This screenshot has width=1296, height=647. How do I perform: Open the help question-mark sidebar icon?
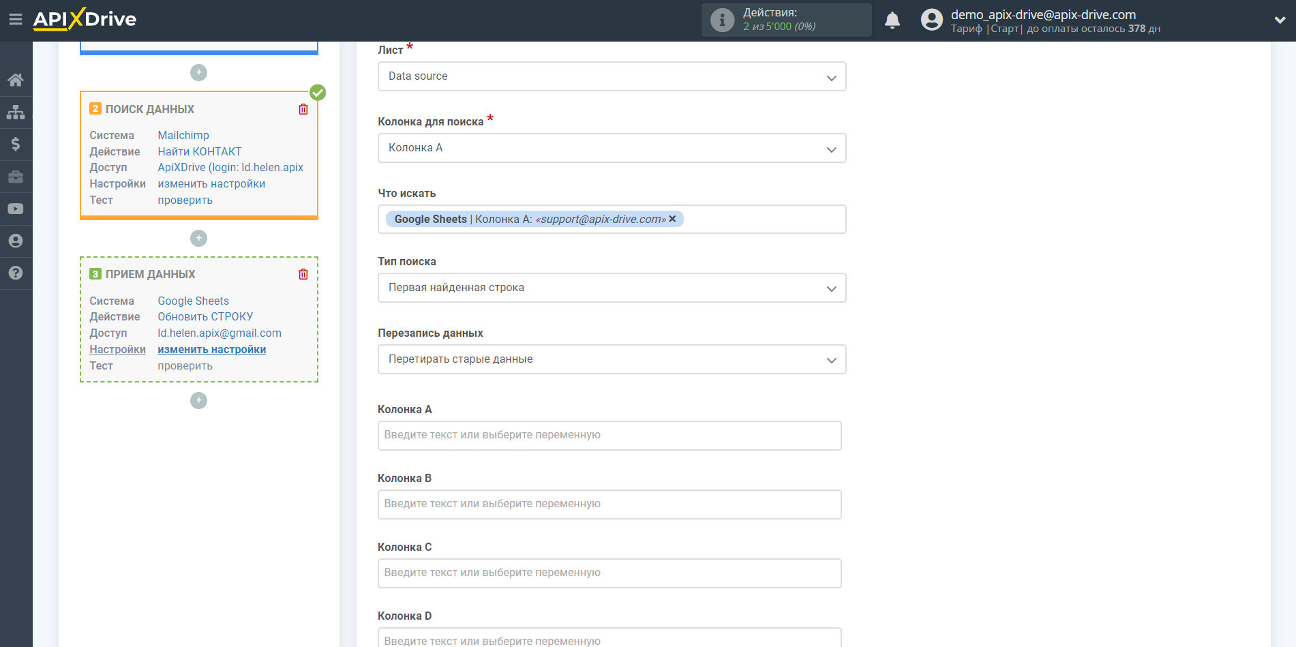[16, 273]
